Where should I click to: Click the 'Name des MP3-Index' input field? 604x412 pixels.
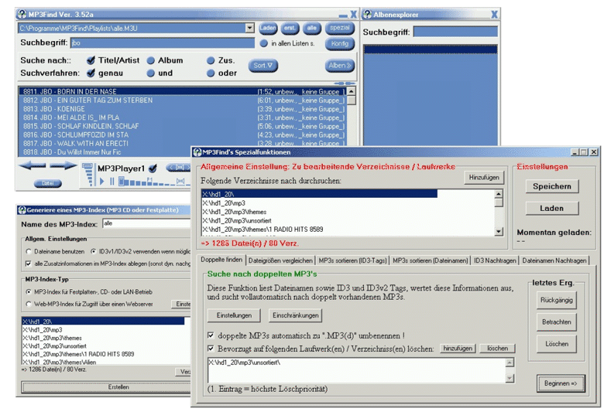147,223
